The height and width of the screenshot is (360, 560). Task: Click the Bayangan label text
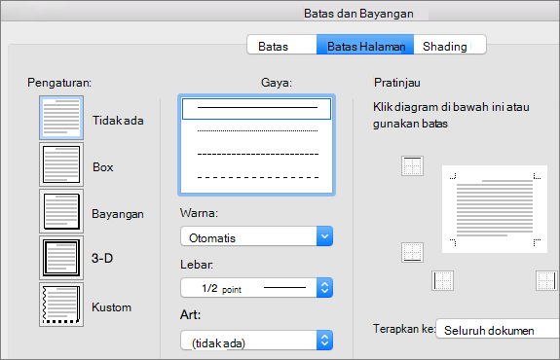point(118,214)
